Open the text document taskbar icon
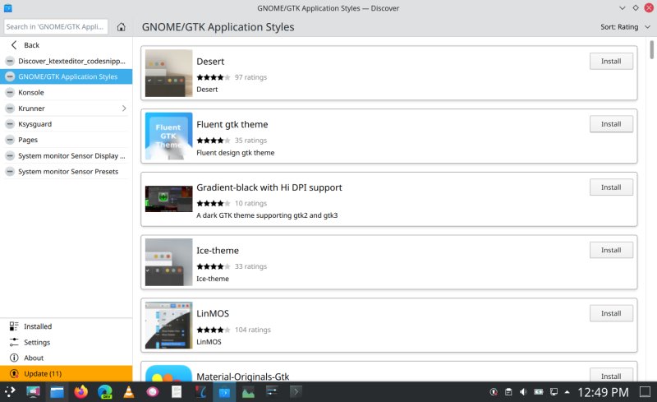This screenshot has height=402, width=657. [x=177, y=392]
